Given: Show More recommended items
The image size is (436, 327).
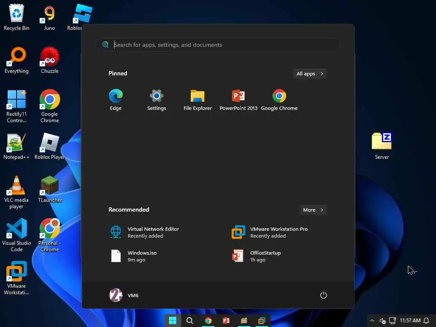Looking at the screenshot, I should pos(313,210).
